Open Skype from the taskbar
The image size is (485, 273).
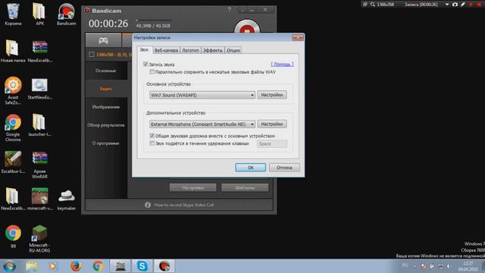click(142, 266)
